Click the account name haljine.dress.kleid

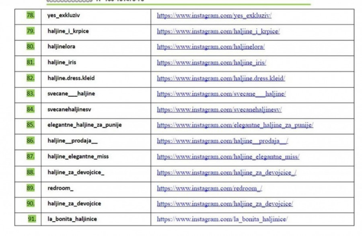pyautogui.click(x=71, y=78)
